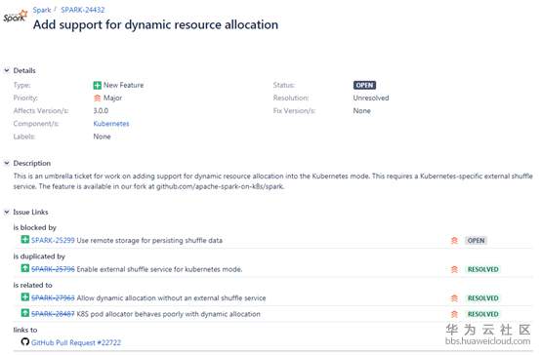The image size is (541, 355).
Task: Click the Major priority icon in Details
Action: click(x=98, y=99)
